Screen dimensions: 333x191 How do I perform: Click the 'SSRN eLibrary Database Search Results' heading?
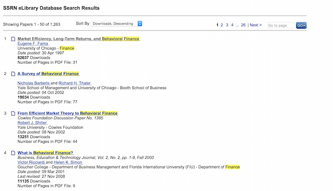pos(51,8)
